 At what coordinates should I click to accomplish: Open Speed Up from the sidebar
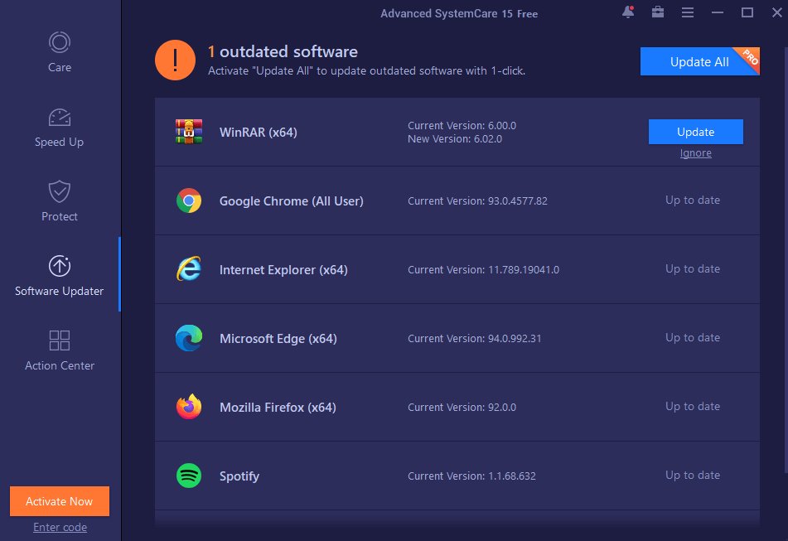point(59,117)
